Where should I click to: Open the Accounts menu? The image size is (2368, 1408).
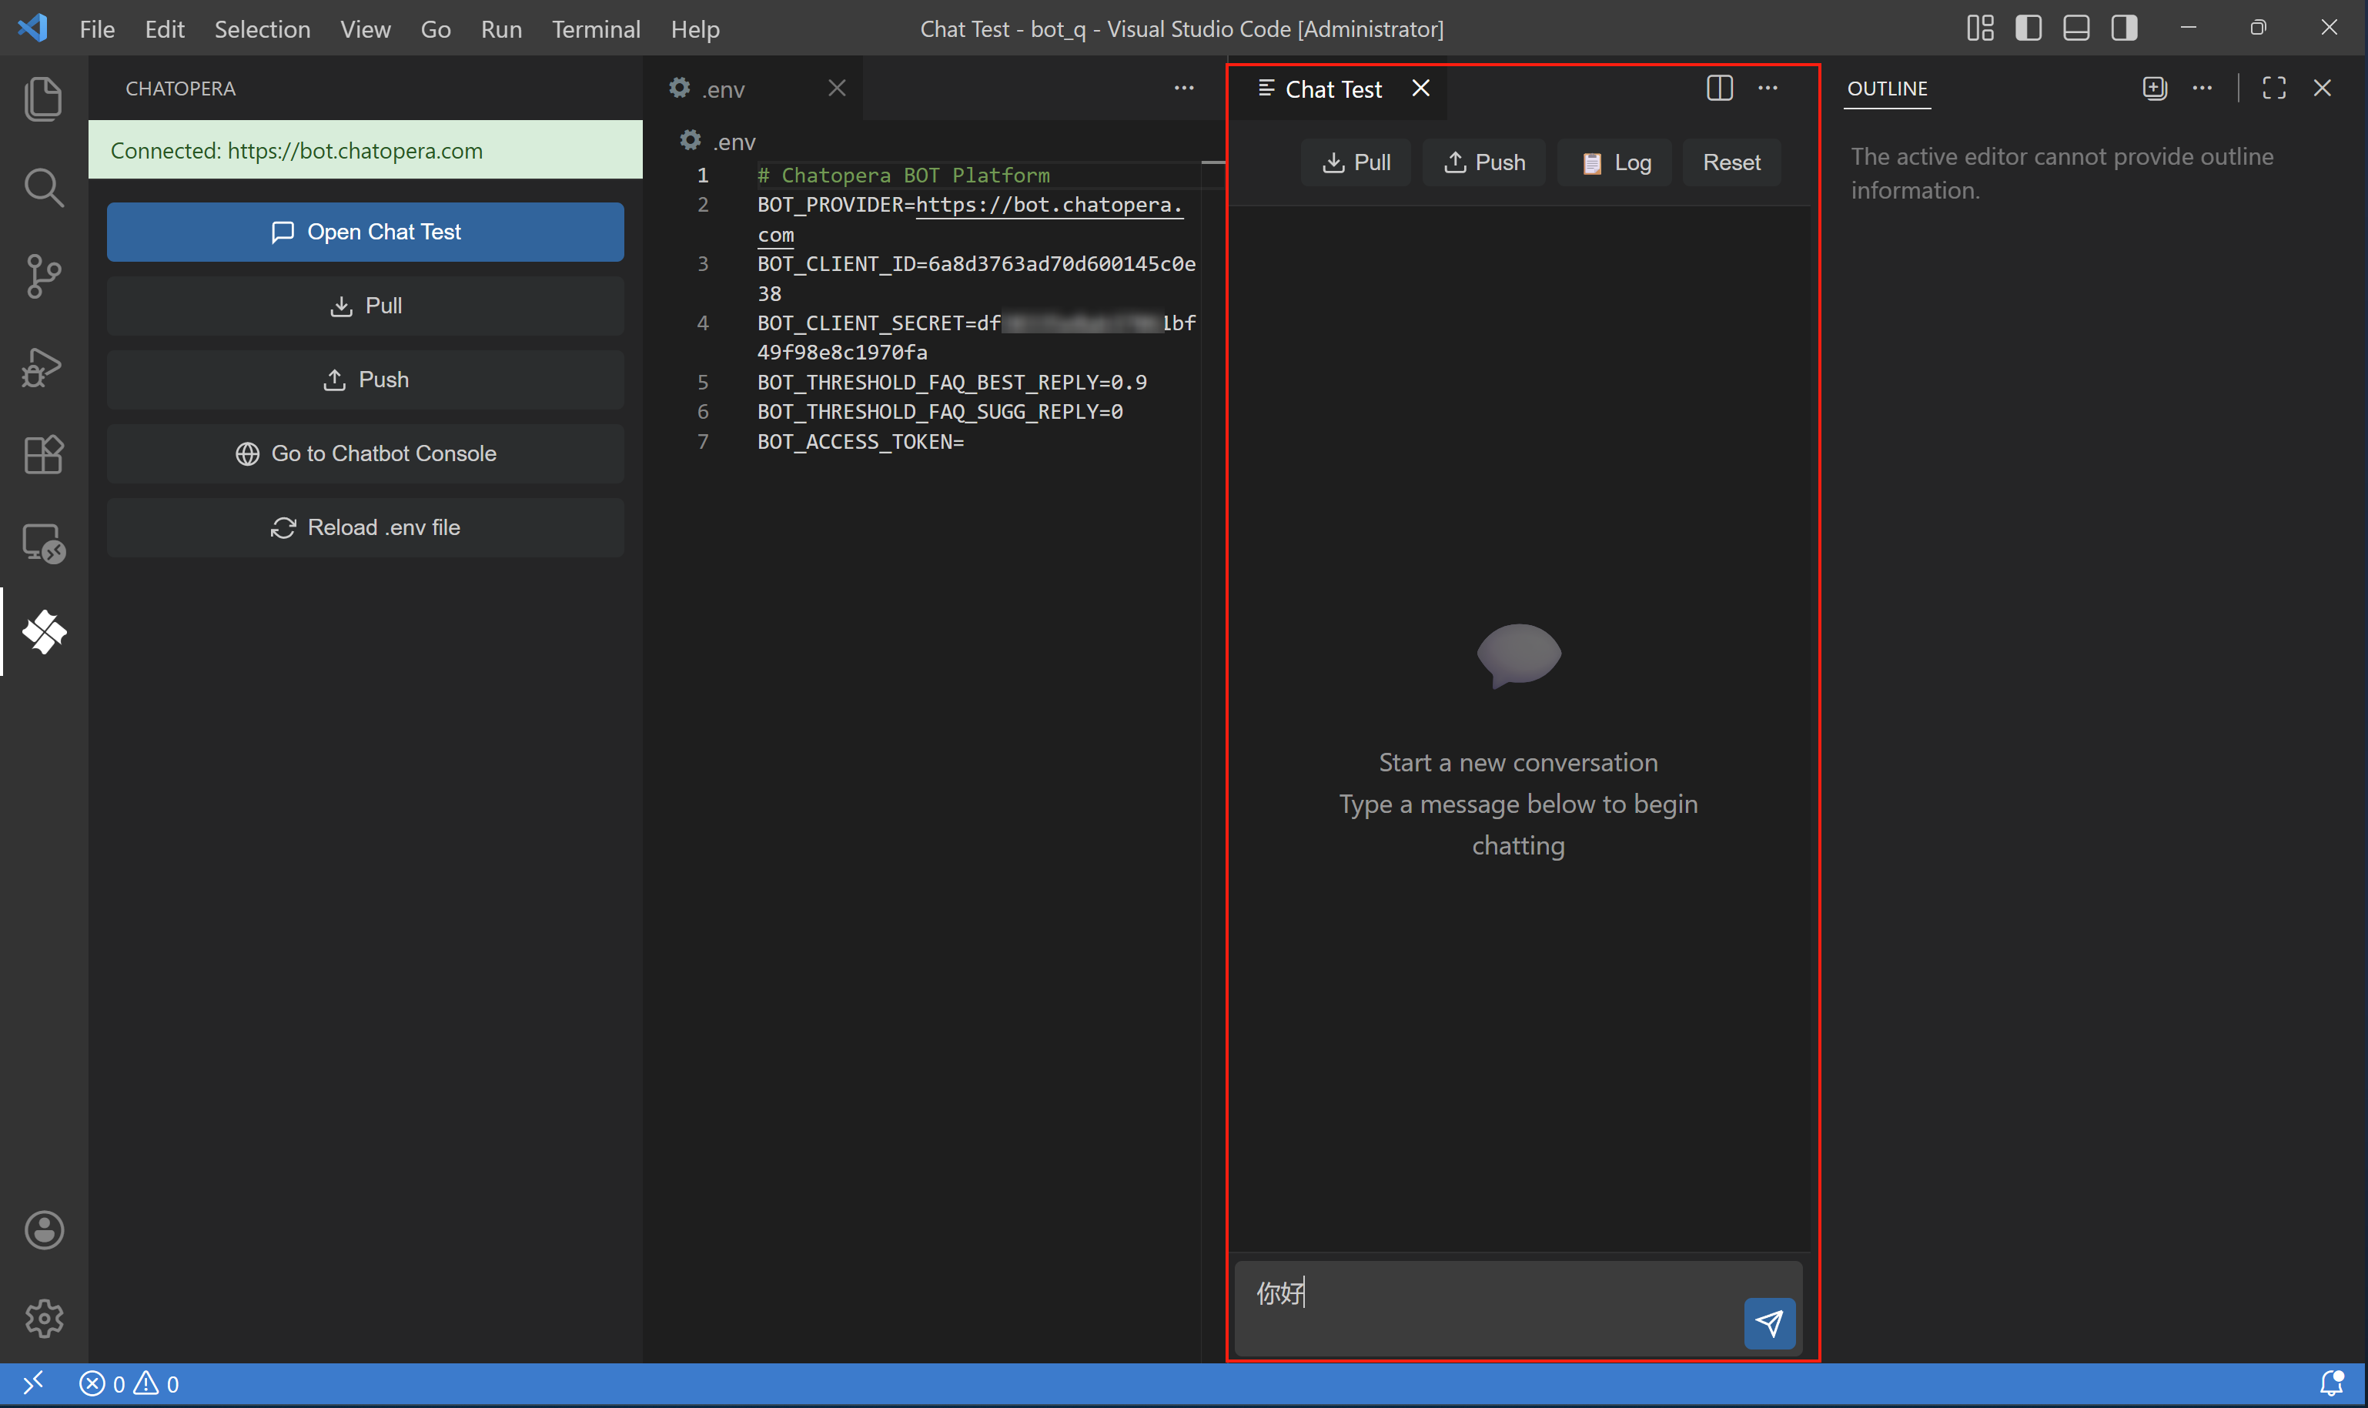click(x=44, y=1229)
